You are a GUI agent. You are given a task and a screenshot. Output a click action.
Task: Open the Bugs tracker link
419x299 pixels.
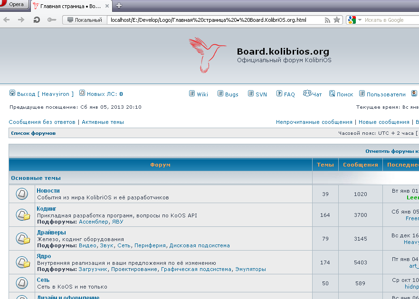pyautogui.click(x=231, y=94)
